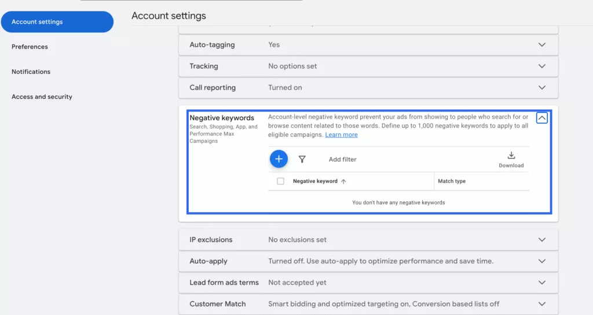Click the funnel filter icon
This screenshot has width=593, height=315.
point(302,159)
